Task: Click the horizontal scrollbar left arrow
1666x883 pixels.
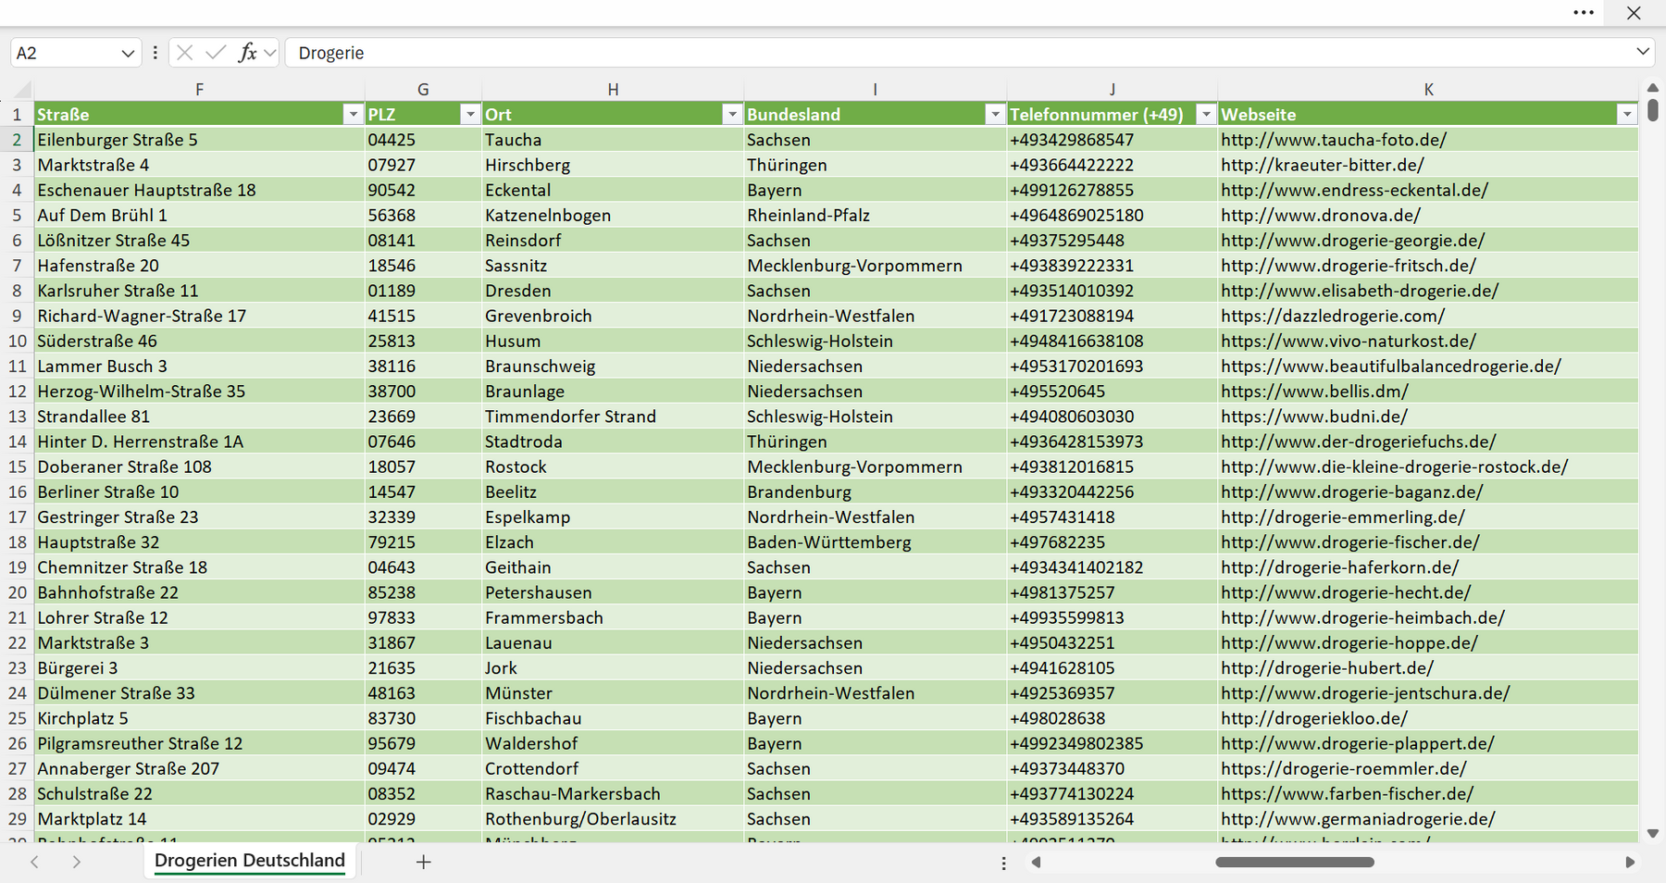Action: tap(1037, 862)
